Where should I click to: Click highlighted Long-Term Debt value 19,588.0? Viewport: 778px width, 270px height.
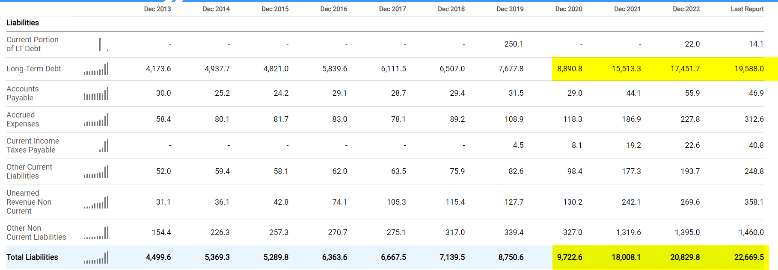pyautogui.click(x=749, y=69)
